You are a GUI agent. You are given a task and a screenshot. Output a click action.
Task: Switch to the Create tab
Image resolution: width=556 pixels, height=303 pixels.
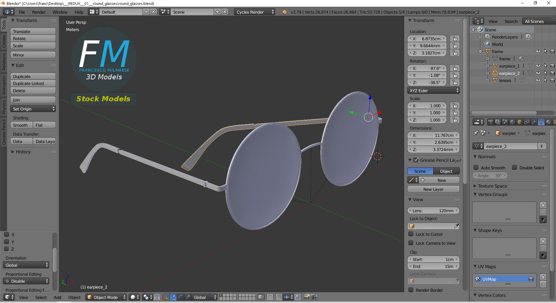(x=4, y=41)
